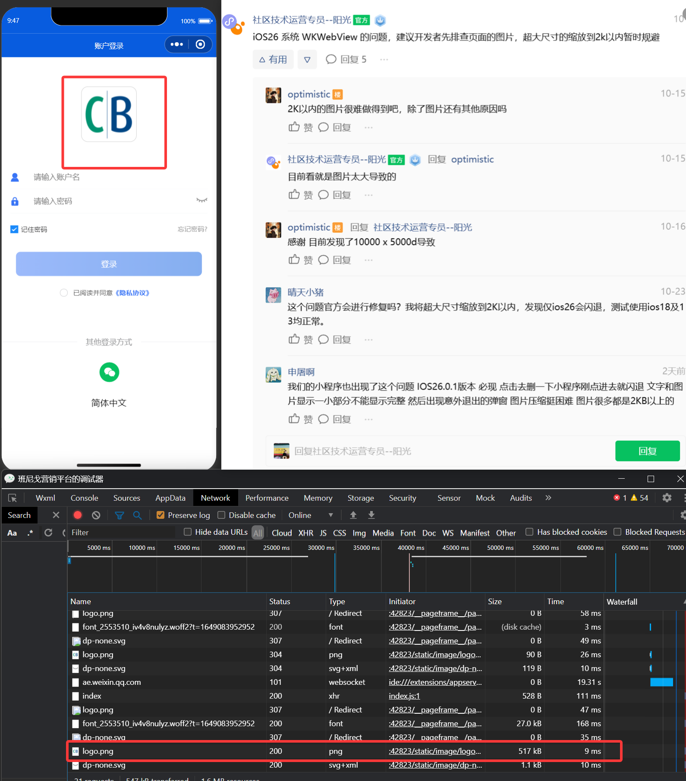Screen dimensions: 686x781
Task: Click the 忘记密码? link
Action: (x=192, y=229)
